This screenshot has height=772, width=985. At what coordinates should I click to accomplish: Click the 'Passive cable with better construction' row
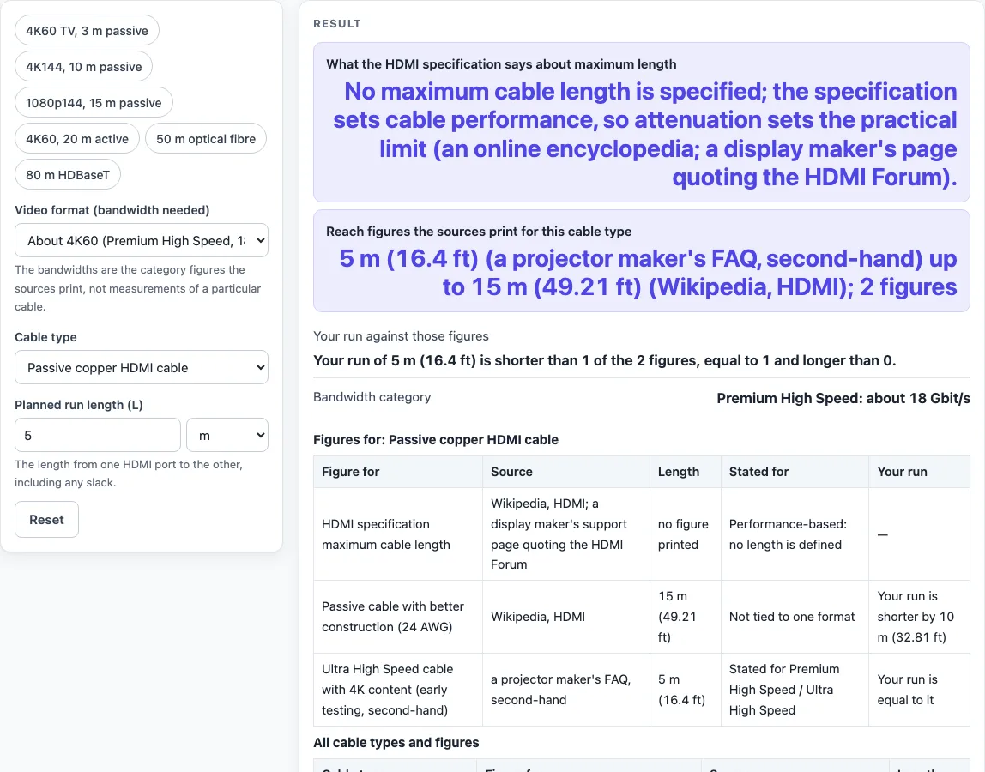coord(642,617)
